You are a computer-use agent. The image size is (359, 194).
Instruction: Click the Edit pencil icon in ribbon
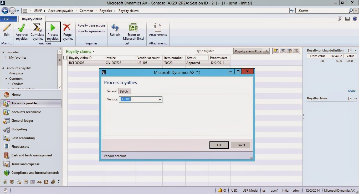point(7,28)
